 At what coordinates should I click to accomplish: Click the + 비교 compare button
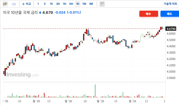pyautogui.click(x=26, y=4)
